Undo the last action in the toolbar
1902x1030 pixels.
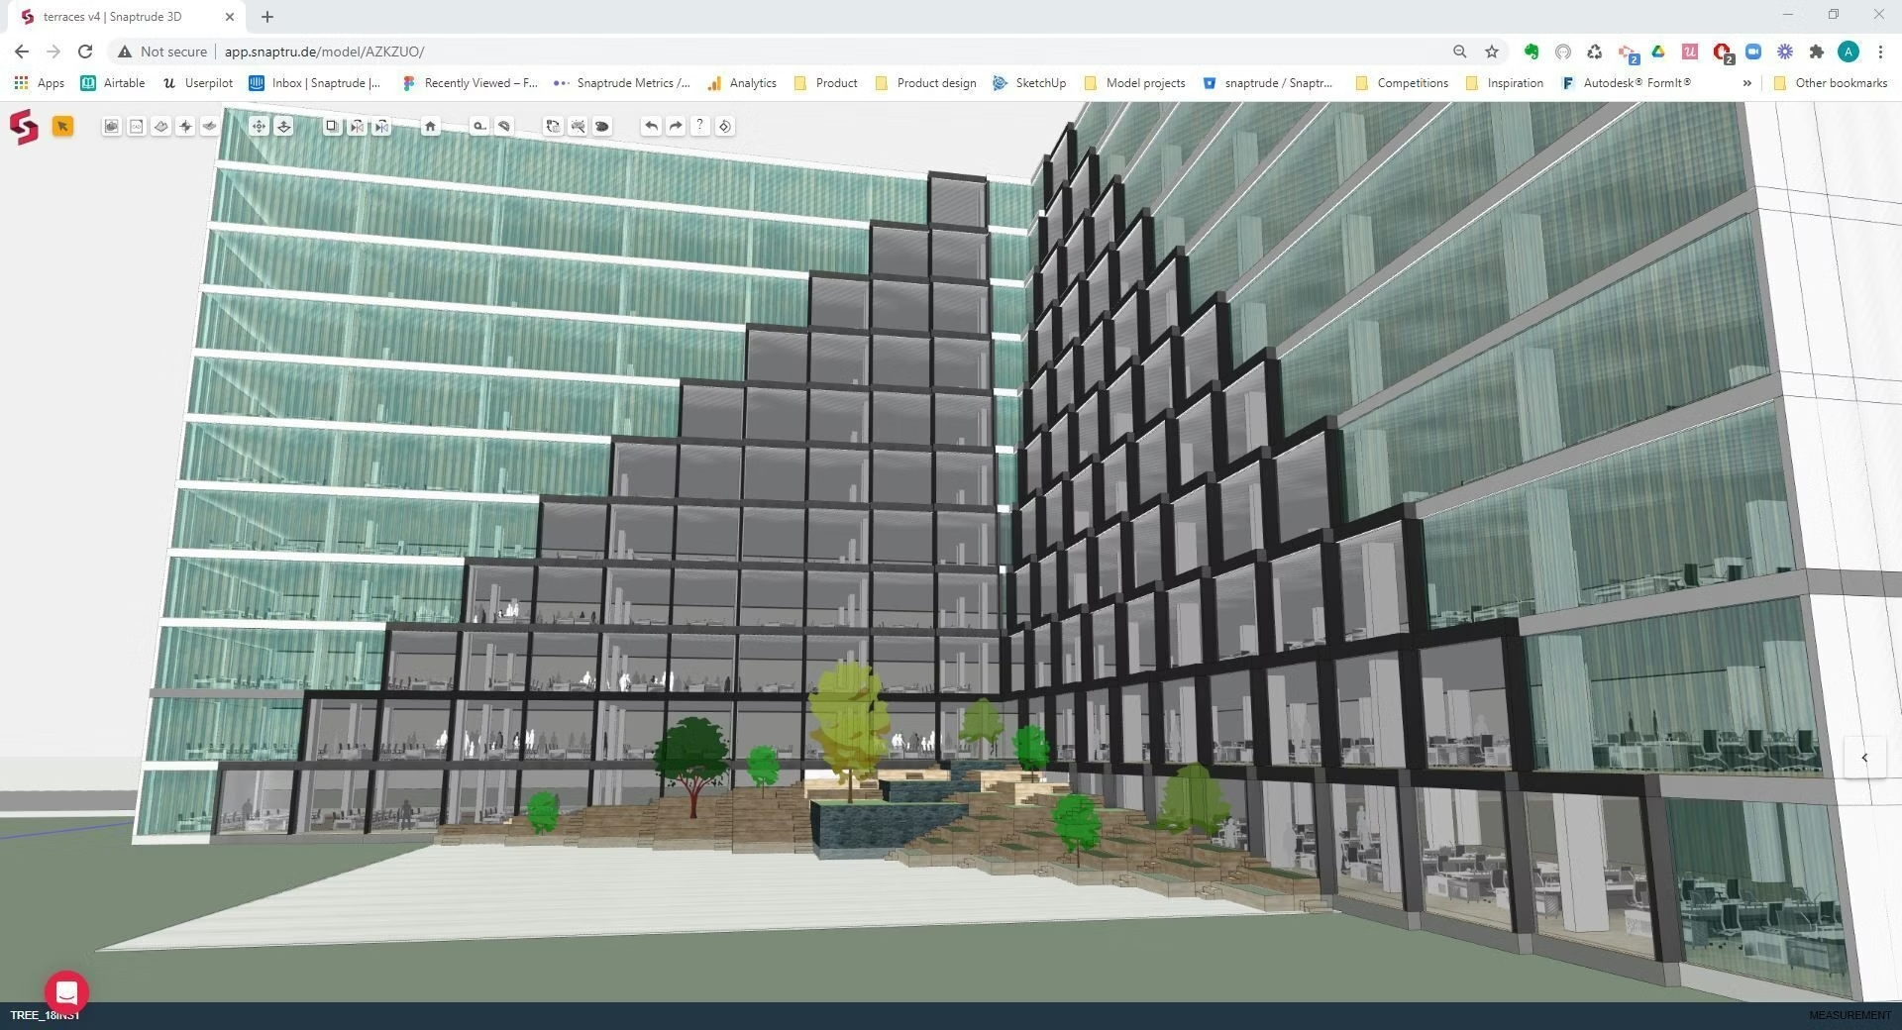coord(651,126)
